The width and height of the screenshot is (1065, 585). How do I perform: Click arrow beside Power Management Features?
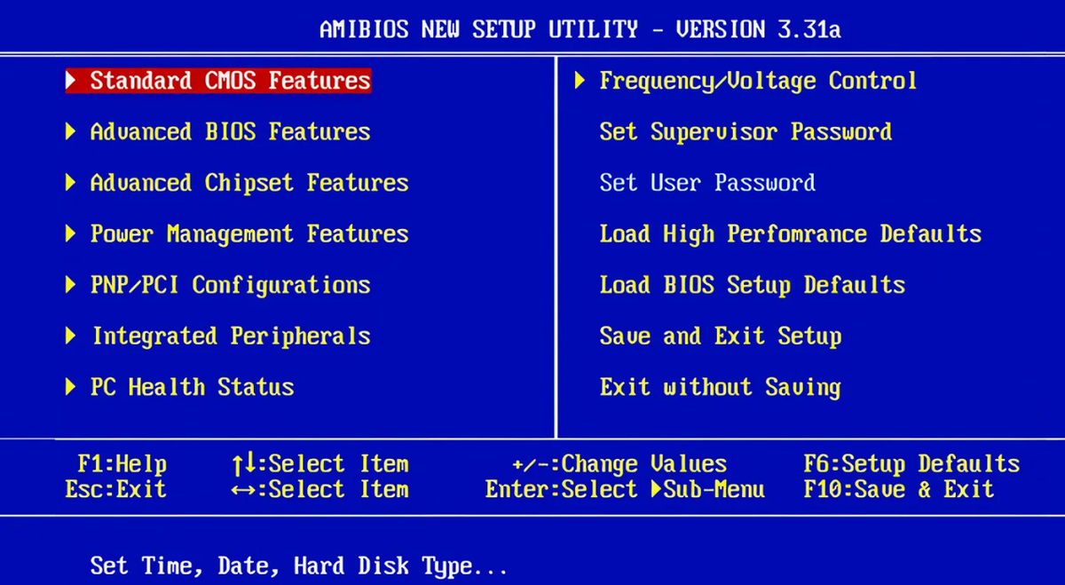(x=71, y=234)
